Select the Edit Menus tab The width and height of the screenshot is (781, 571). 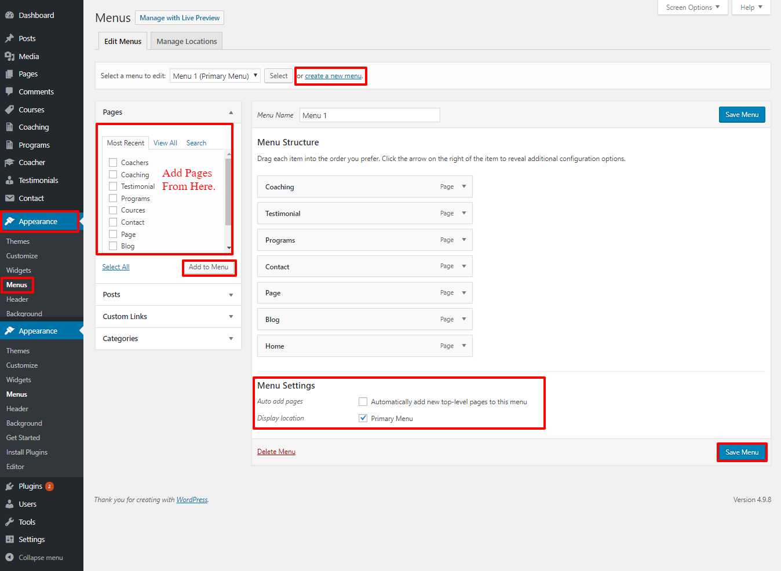tap(123, 41)
